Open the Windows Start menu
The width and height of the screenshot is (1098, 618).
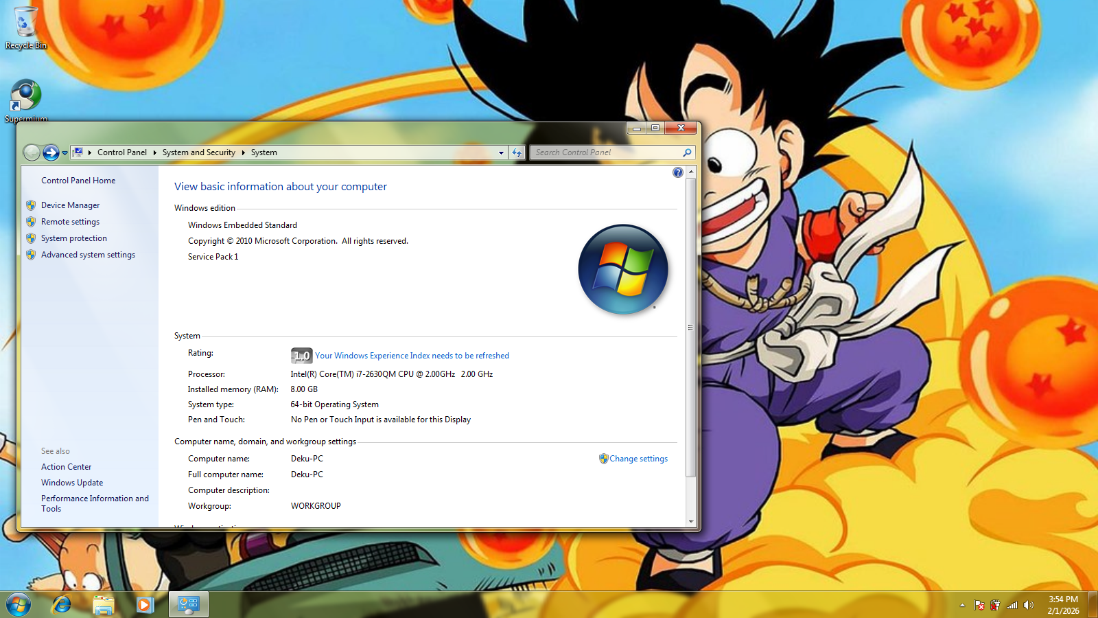tap(19, 605)
